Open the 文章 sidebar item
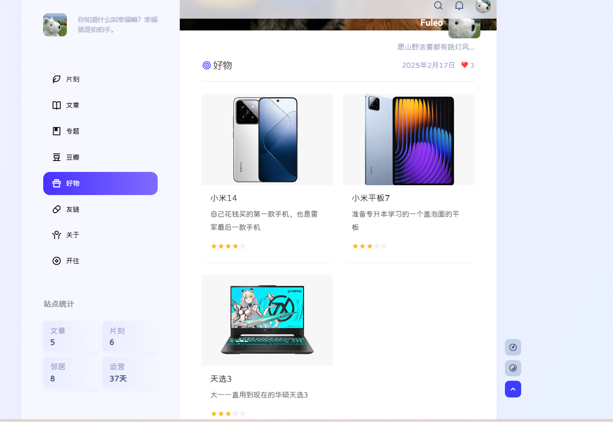 [100, 105]
